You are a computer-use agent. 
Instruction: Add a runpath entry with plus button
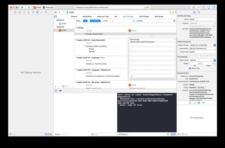click(132, 76)
